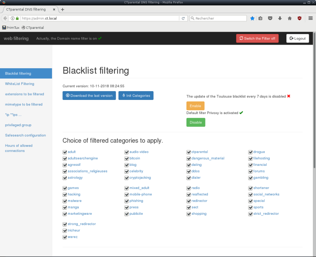Open extensions to be filtered page

[24, 94]
